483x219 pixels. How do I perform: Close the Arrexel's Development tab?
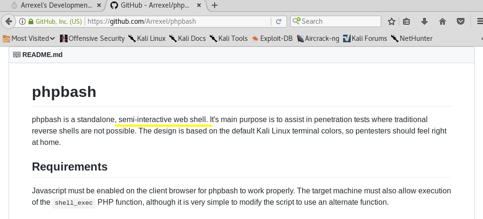(99, 5)
